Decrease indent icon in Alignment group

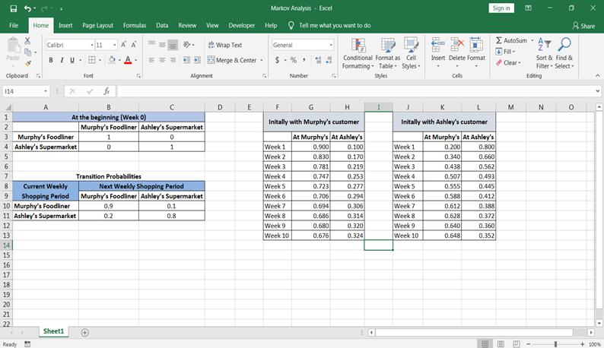pyautogui.click(x=186, y=60)
